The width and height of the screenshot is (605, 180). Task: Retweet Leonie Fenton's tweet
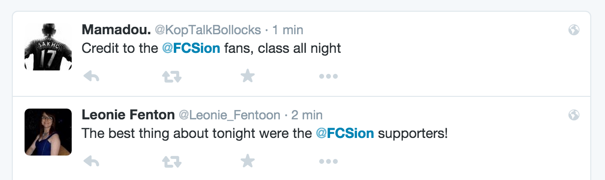click(171, 161)
